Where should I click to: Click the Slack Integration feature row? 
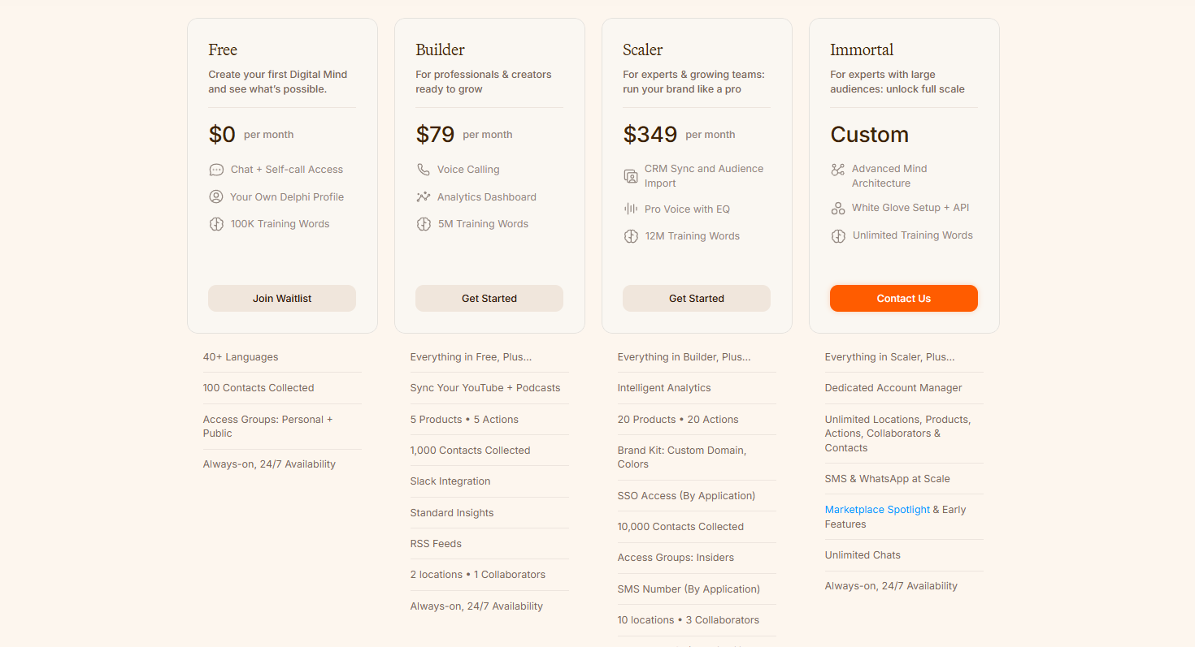pyautogui.click(x=489, y=481)
